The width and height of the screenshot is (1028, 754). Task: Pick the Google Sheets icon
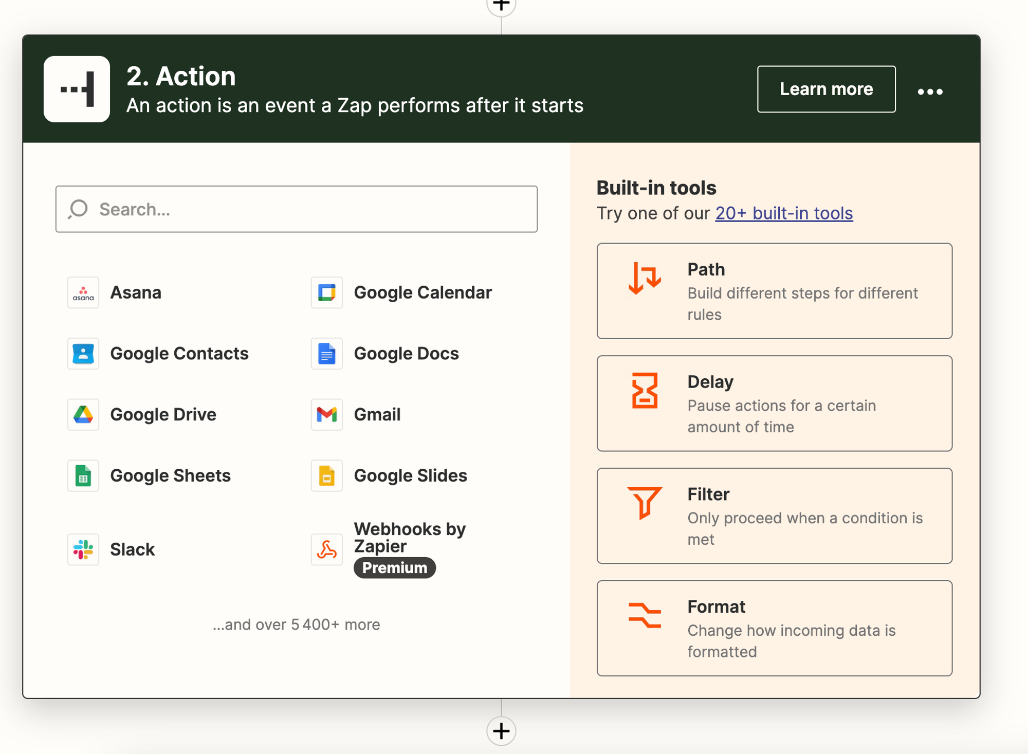coord(83,475)
